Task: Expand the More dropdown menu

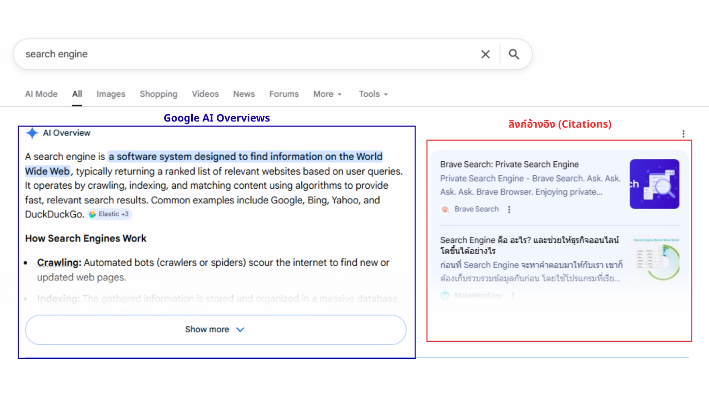Action: 328,94
